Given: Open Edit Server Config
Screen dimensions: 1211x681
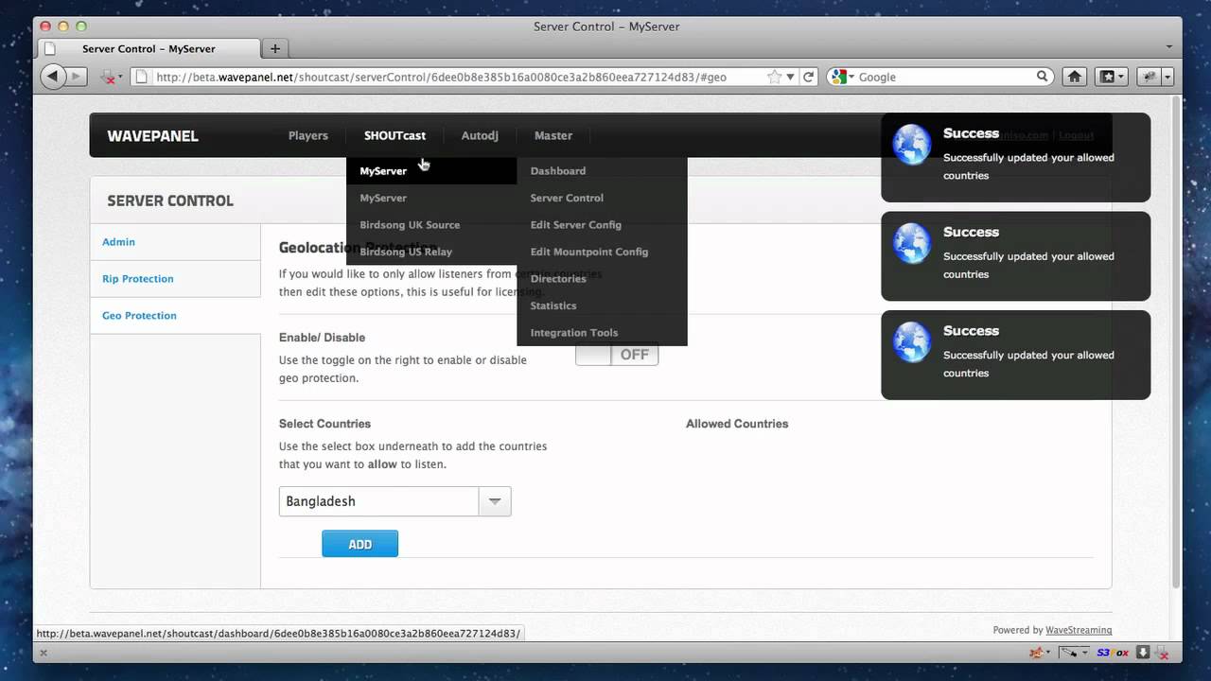Looking at the screenshot, I should pos(602,224).
